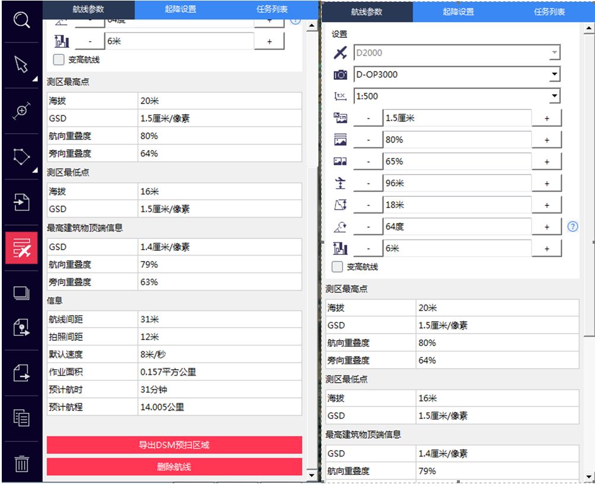Click right panel scrollbar up arrow
This screenshot has width=595, height=485.
[589, 28]
